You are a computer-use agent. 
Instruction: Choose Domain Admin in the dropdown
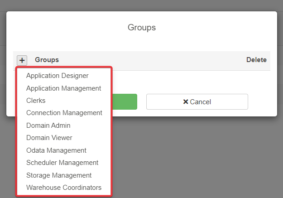[x=48, y=126]
